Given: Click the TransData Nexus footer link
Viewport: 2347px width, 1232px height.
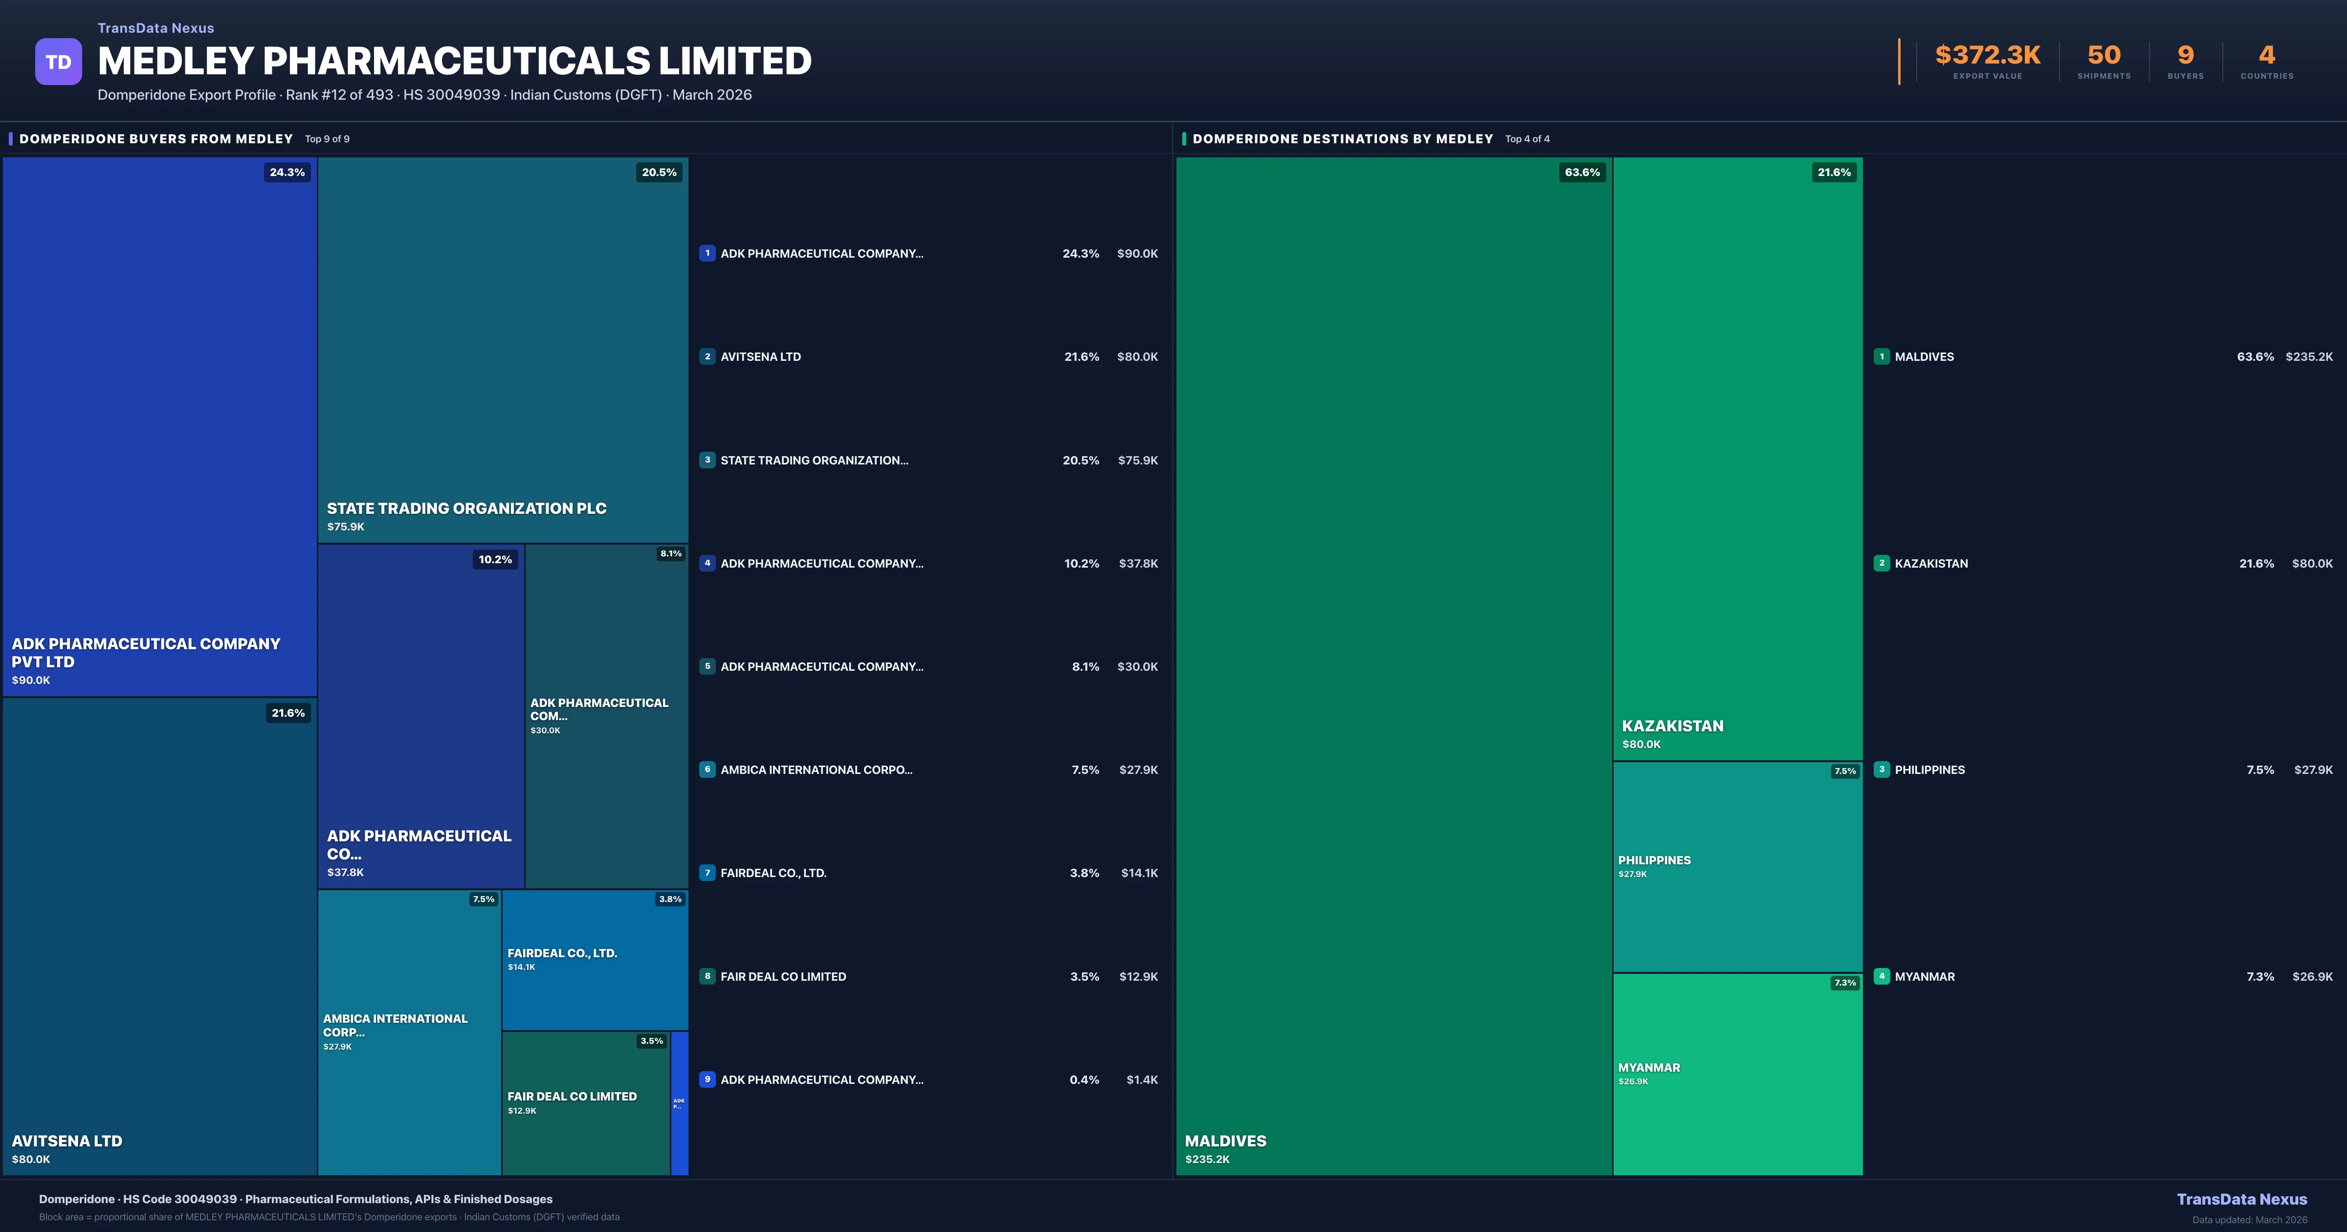Looking at the screenshot, I should click(x=2241, y=1199).
